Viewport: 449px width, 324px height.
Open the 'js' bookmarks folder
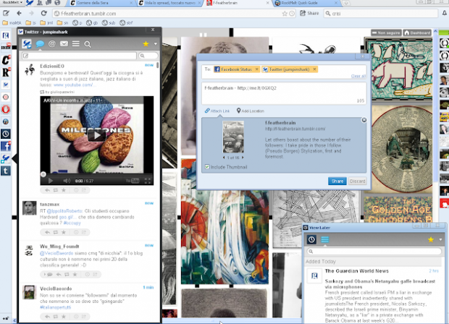31,22
